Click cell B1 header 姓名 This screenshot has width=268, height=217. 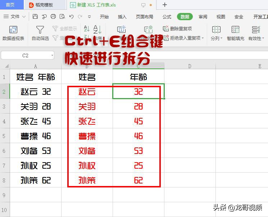pyautogui.click(x=87, y=77)
